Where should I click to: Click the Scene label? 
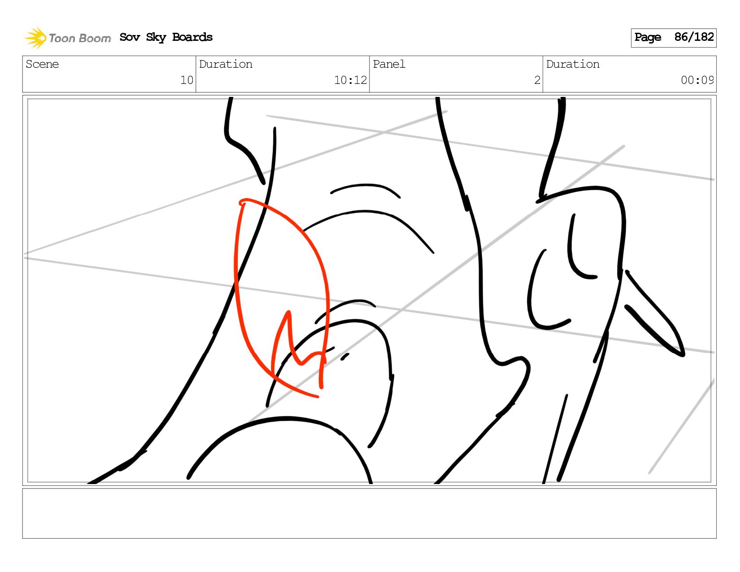pos(42,64)
